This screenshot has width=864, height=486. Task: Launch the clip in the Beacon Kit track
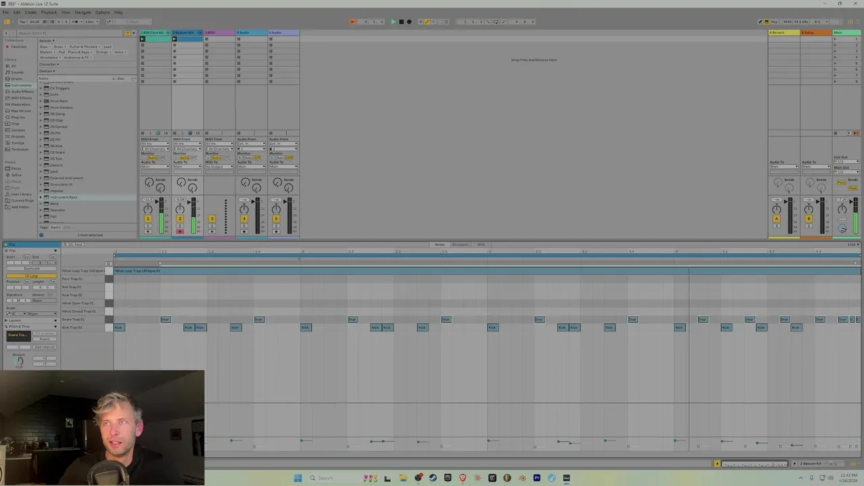(174, 38)
